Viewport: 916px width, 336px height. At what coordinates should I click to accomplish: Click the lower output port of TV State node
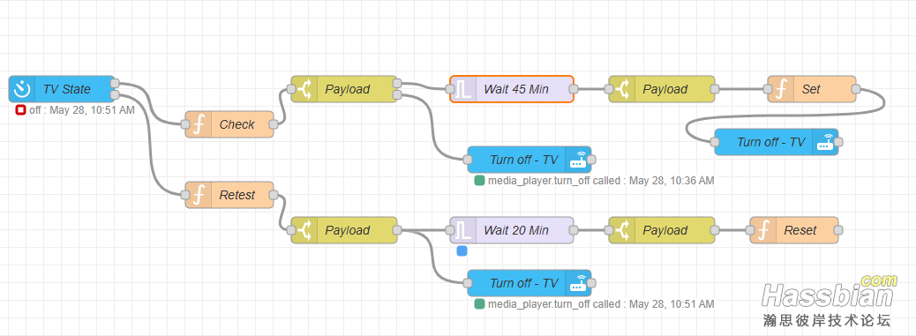coord(115,95)
